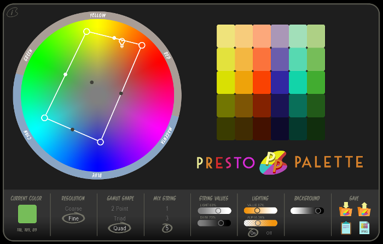The height and width of the screenshot is (244, 383).
Task: Click the up-arrow icon under Save
Action: tap(364, 210)
